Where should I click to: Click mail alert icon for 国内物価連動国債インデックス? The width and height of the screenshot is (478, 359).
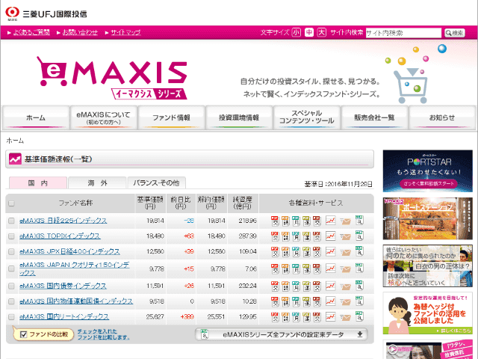345,302
